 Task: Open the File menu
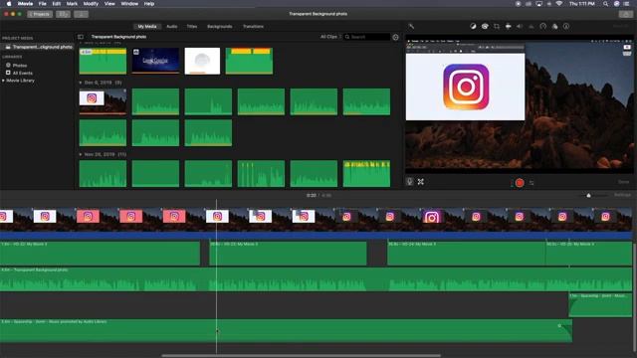pos(42,4)
